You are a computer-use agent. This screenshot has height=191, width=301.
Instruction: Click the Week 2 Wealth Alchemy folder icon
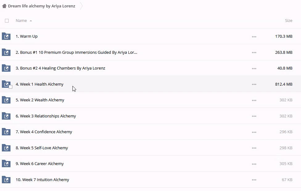[6, 100]
